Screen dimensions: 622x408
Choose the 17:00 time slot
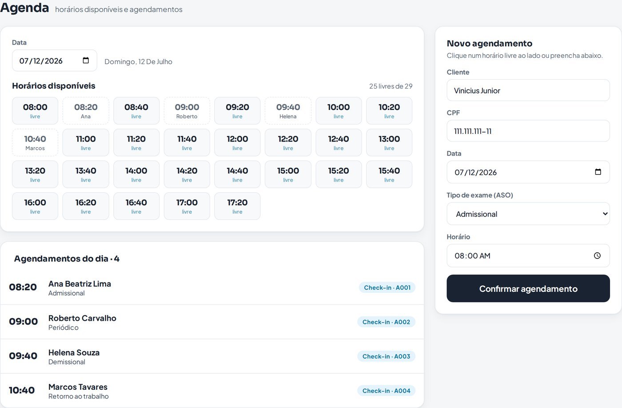(x=187, y=206)
